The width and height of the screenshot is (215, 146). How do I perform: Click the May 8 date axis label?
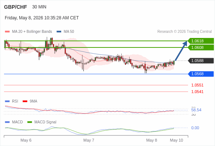pos(152,140)
